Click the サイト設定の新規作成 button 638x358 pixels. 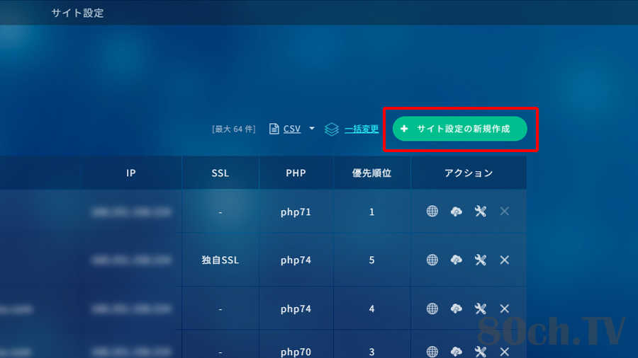460,129
